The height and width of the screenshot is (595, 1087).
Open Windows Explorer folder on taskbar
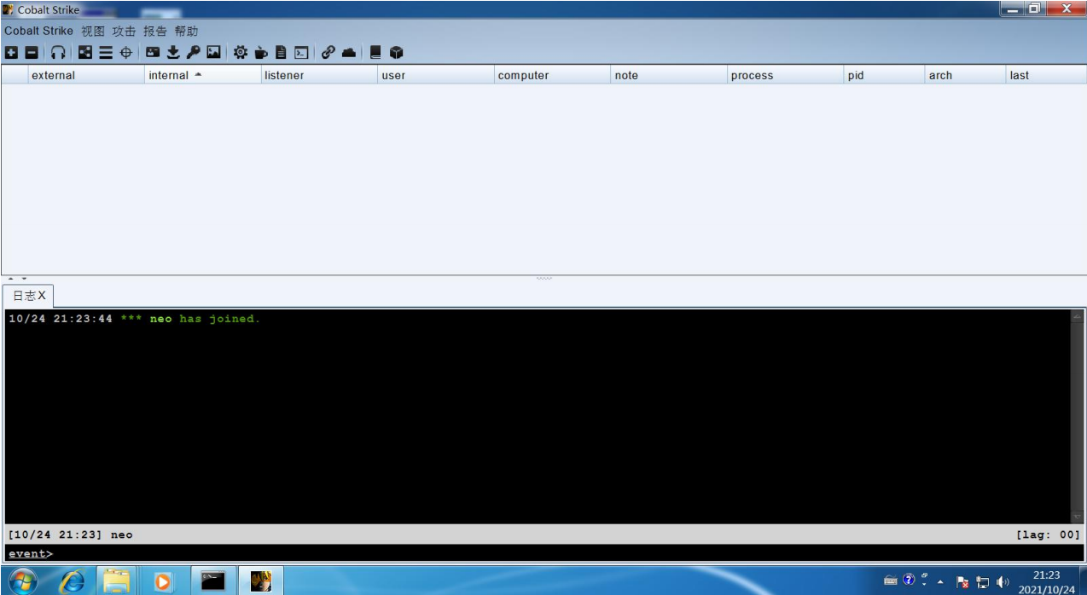(x=117, y=581)
